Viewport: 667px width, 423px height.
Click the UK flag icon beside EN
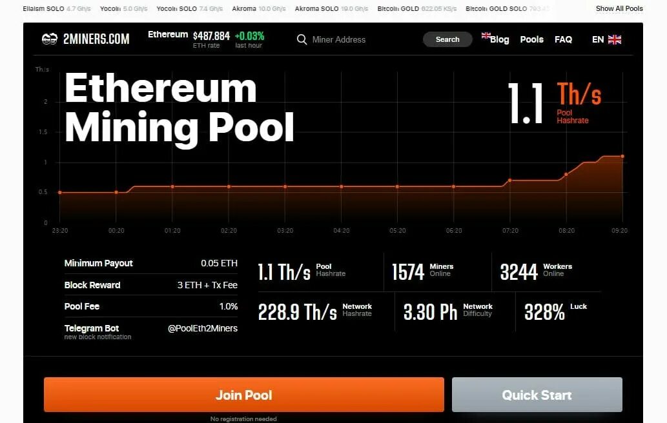tap(615, 39)
